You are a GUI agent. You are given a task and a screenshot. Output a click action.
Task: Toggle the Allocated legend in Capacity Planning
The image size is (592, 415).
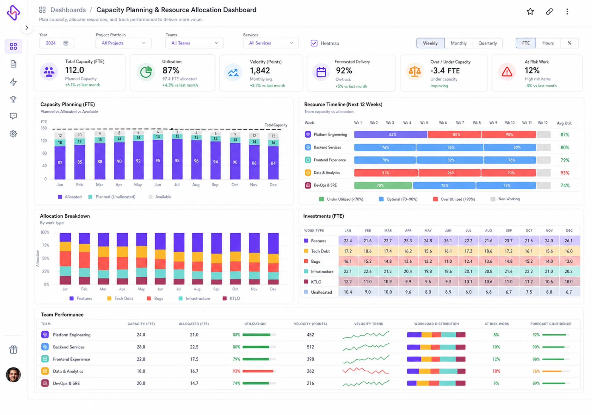(70, 197)
